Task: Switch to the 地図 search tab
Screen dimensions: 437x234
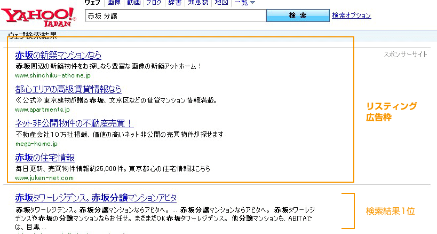Action: [221, 3]
